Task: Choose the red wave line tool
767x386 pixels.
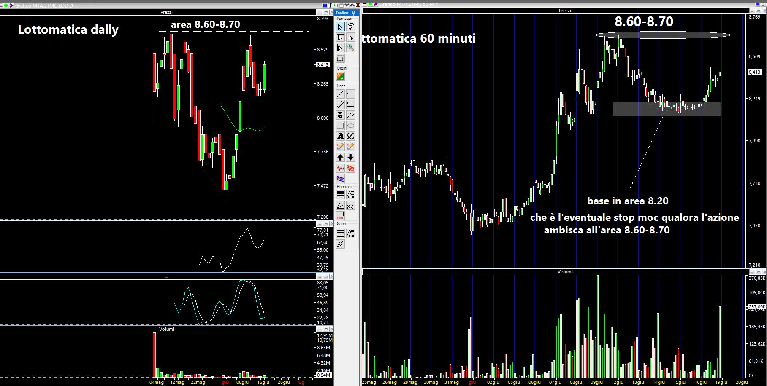Action: (x=340, y=168)
